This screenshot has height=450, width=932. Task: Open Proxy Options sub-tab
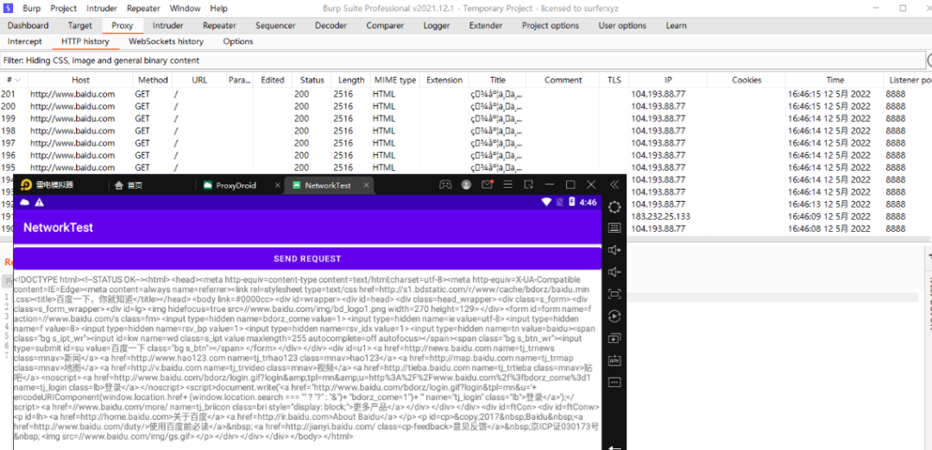click(x=238, y=41)
